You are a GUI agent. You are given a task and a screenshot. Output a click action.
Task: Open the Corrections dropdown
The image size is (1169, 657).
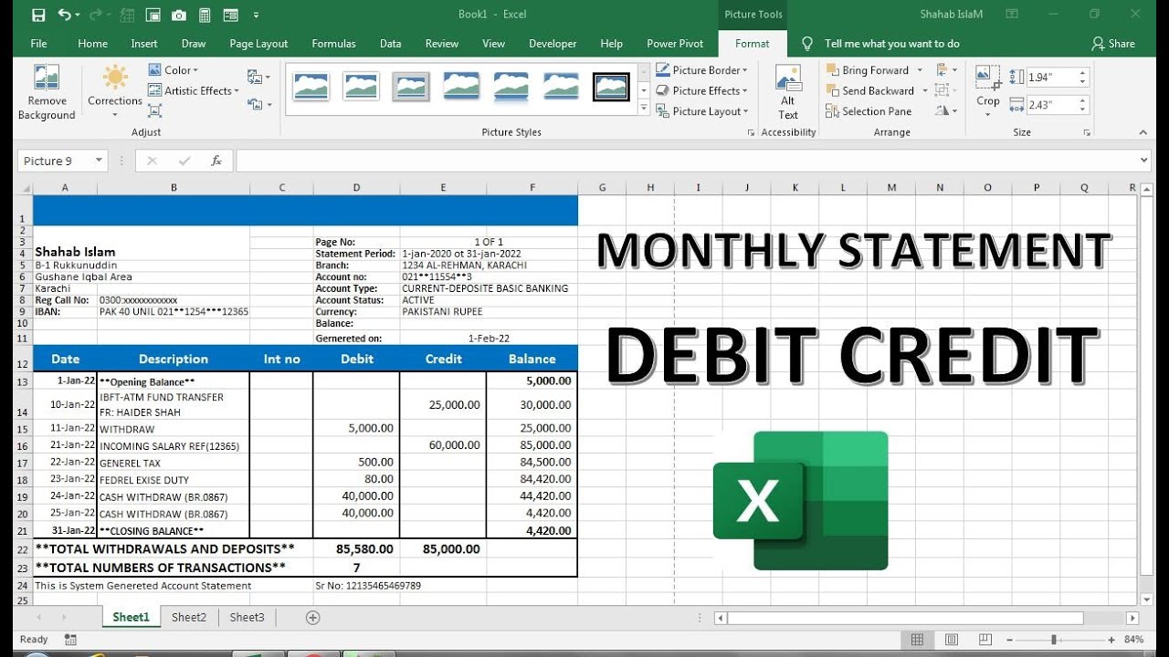pos(115,92)
